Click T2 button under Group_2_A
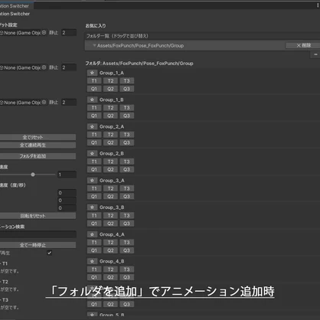The image size is (320, 320). (110, 135)
